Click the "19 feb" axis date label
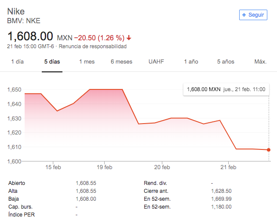This screenshot has height=220, width=277. (105, 167)
